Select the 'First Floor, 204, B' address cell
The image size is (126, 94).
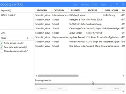point(94,20)
